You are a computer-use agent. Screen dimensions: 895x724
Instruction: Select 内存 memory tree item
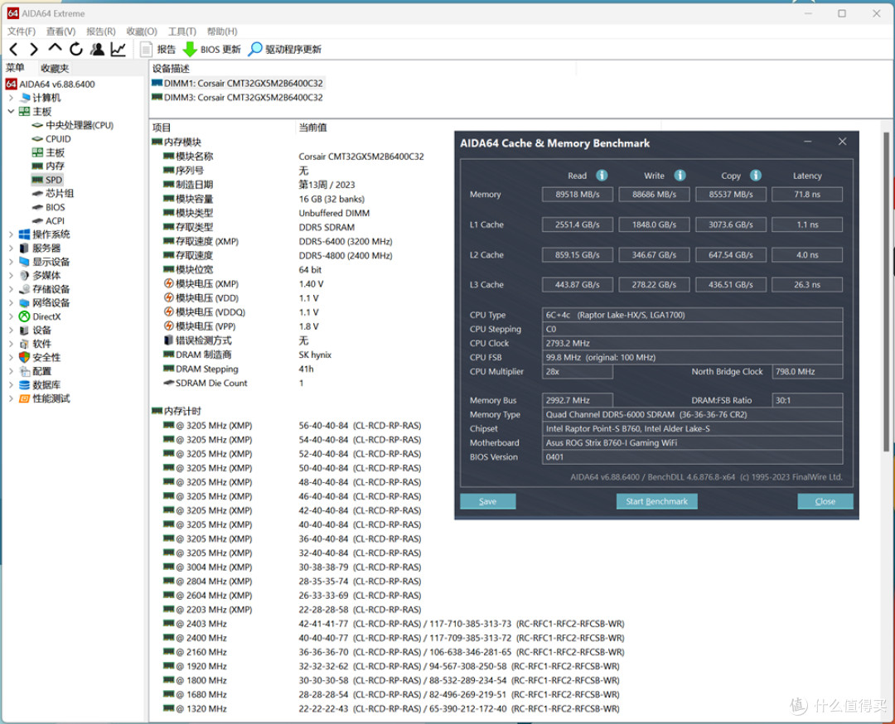coord(48,166)
